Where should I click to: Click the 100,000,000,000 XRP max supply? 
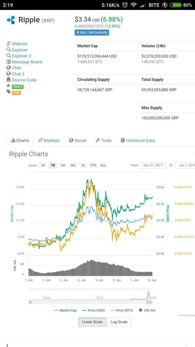[x=160, y=118]
